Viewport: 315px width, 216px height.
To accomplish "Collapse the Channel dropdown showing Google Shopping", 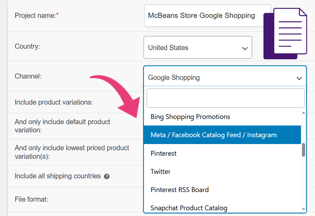I will click(x=225, y=76).
